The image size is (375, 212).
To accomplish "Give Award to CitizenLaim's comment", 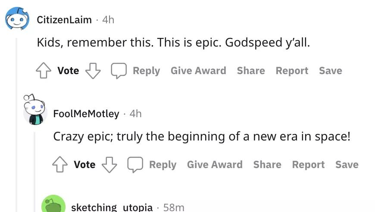I will 198,71.
